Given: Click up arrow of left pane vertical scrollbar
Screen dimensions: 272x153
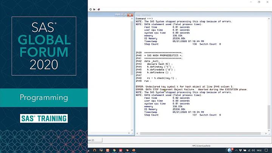Looking at the screenshot, I should (132, 19).
